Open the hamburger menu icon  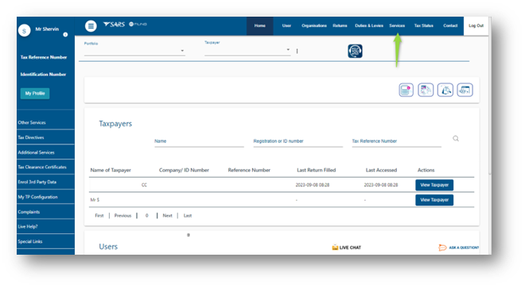(x=91, y=25)
